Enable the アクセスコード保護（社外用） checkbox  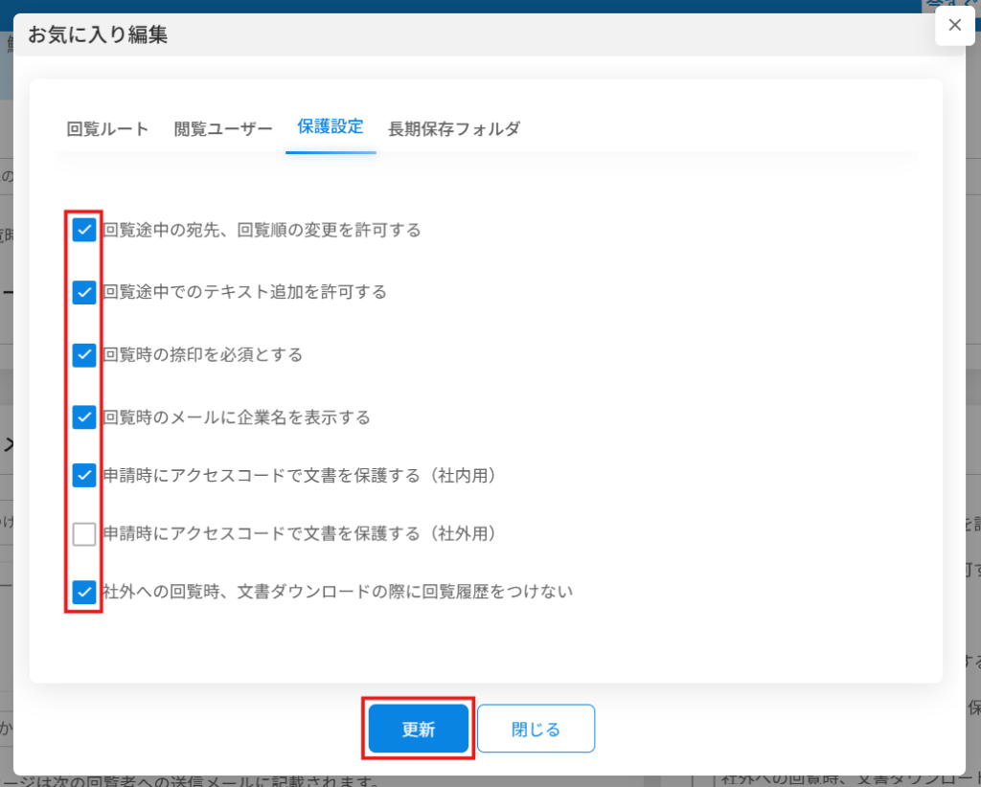click(84, 533)
